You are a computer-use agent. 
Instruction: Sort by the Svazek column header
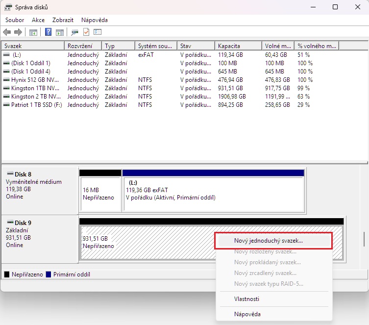pos(33,46)
